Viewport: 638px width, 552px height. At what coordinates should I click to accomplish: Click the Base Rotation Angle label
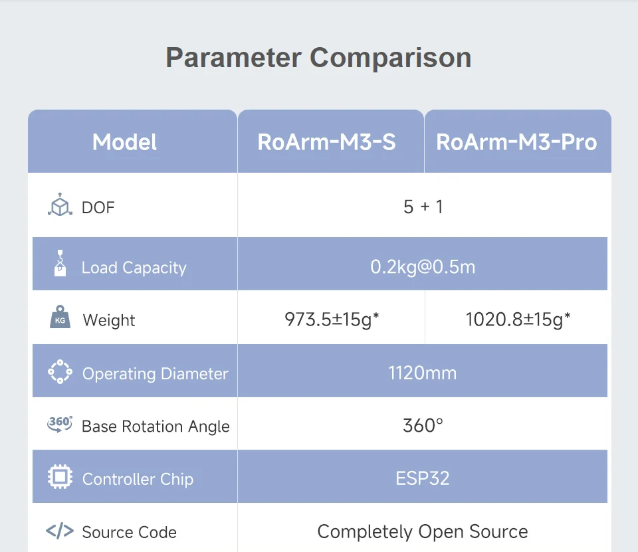[x=156, y=426]
